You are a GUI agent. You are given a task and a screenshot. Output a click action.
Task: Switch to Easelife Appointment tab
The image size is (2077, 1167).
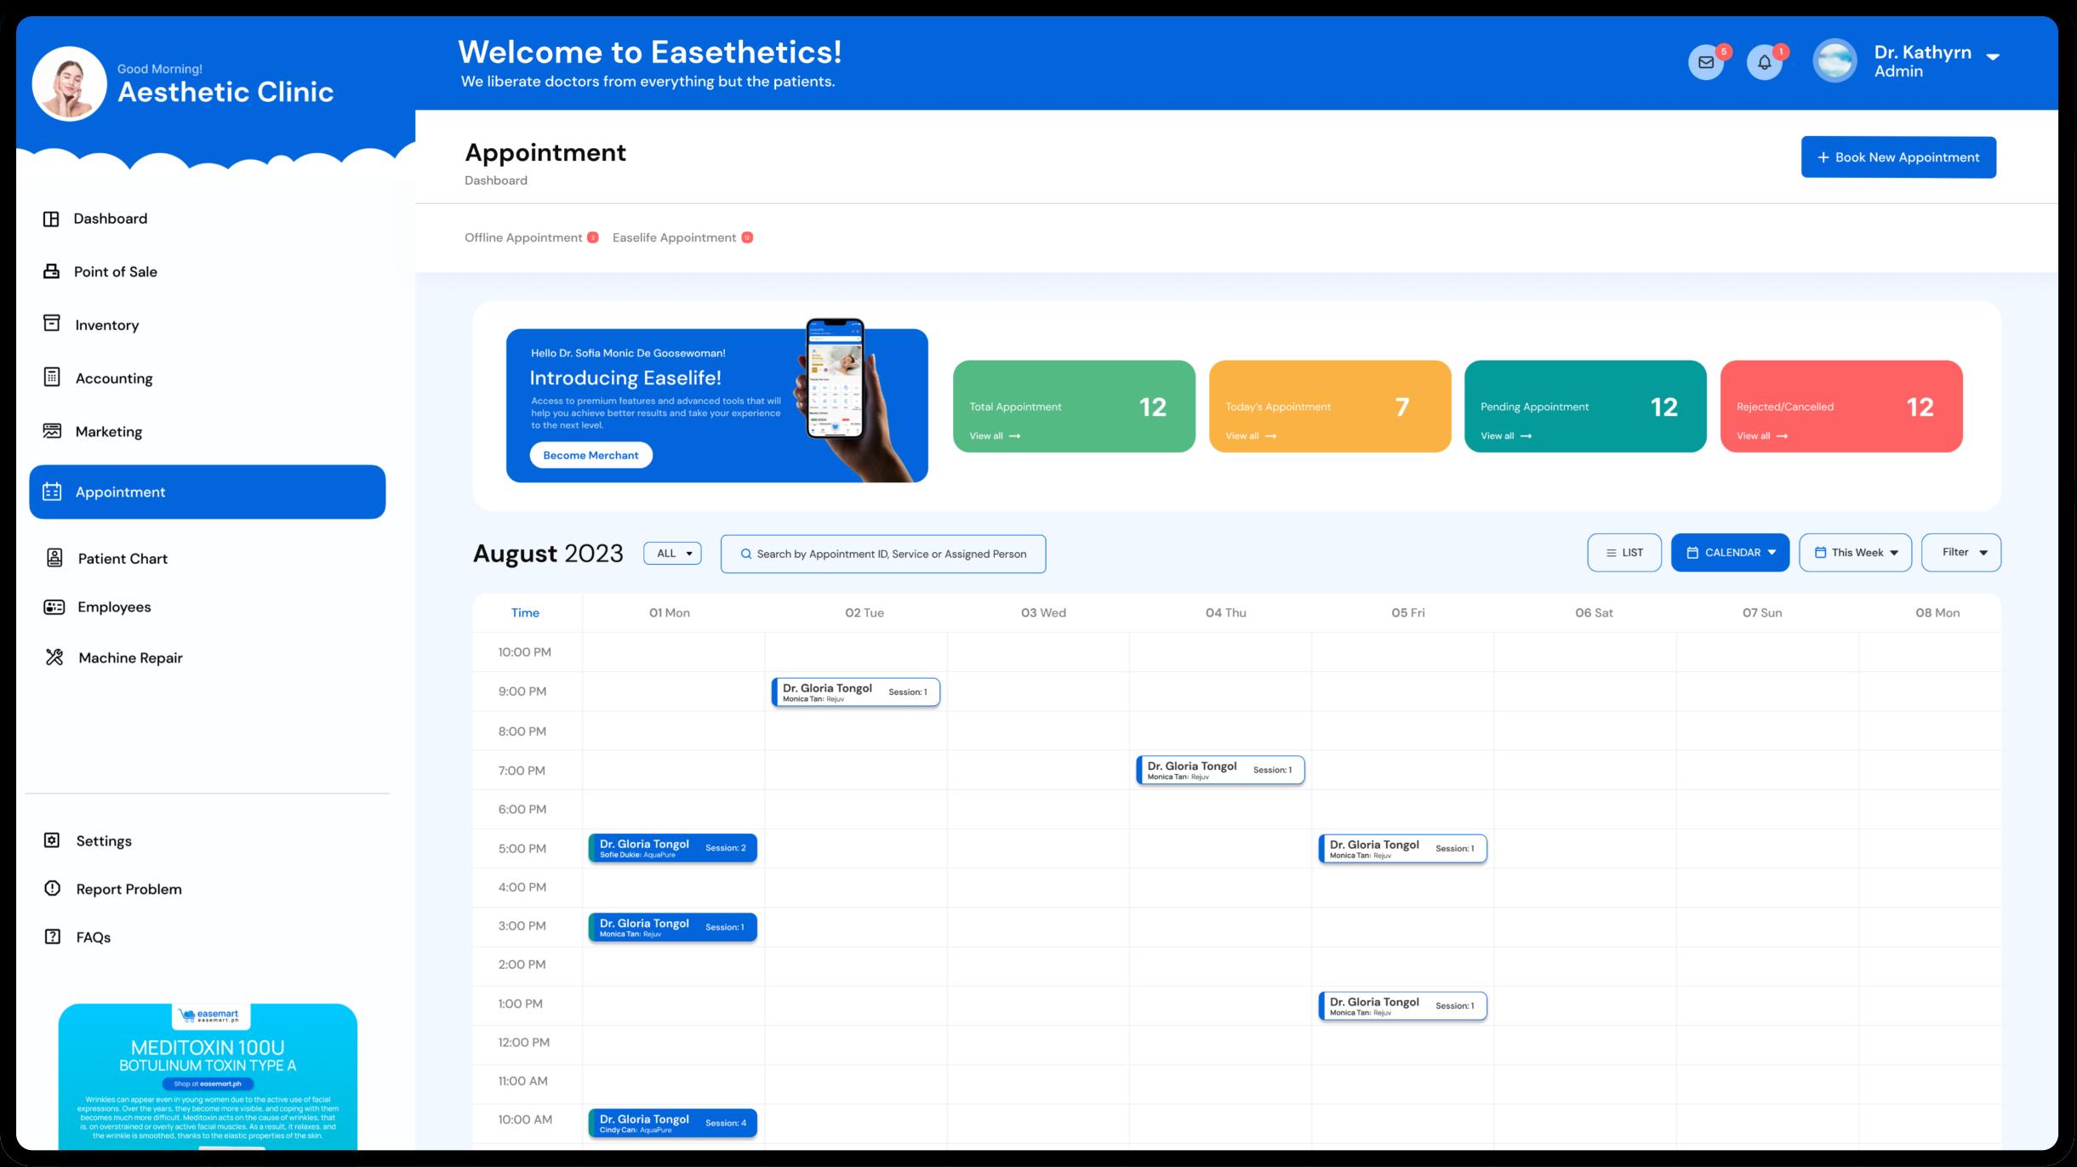pyautogui.click(x=674, y=237)
